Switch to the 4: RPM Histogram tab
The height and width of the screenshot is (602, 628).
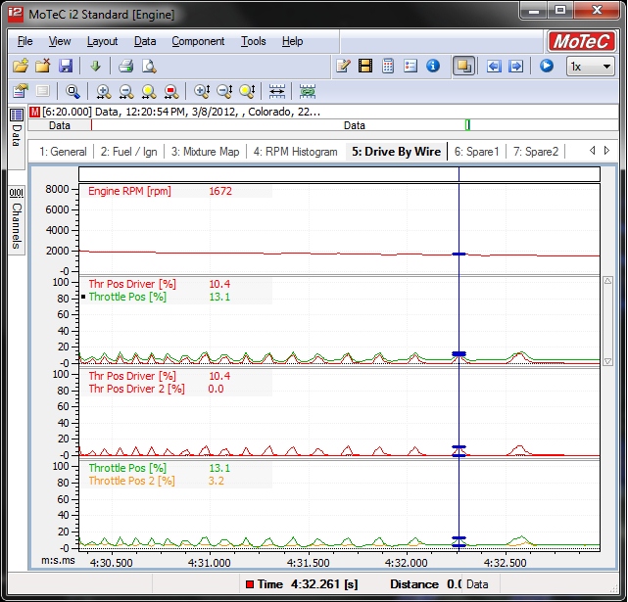pyautogui.click(x=295, y=152)
